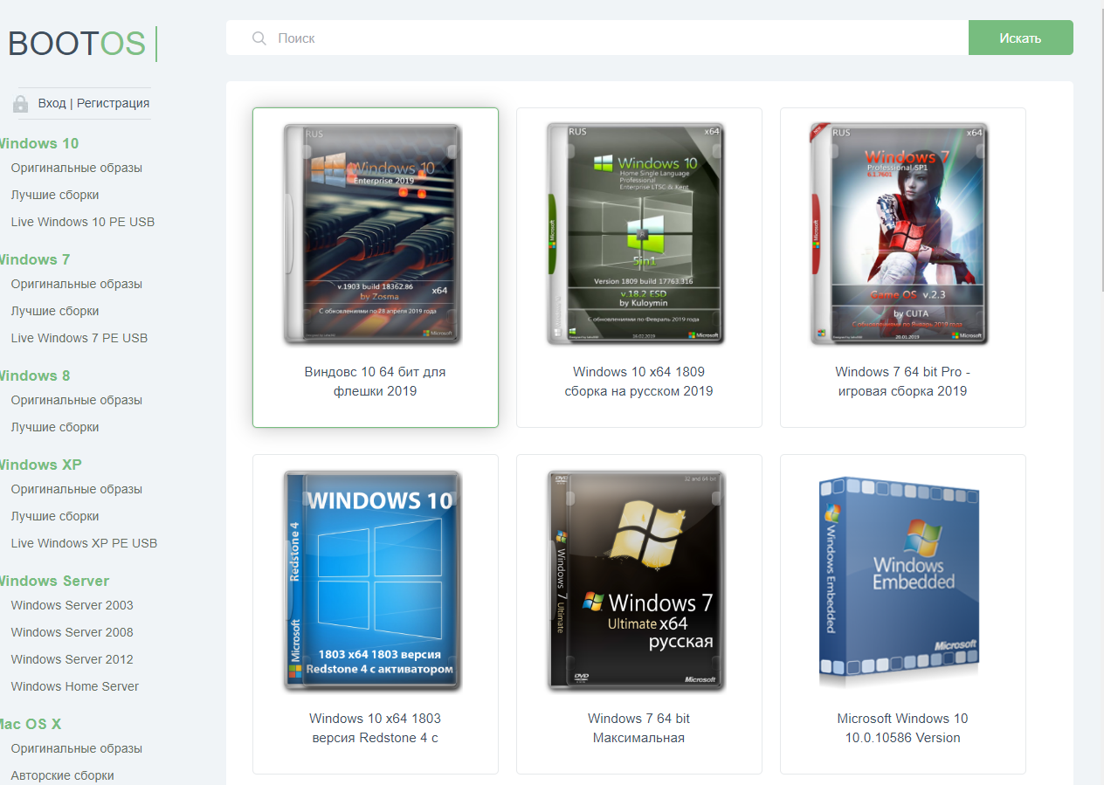This screenshot has height=785, width=1104.
Task: Open the Windows 7 Ultimate x64 cover
Action: [637, 581]
